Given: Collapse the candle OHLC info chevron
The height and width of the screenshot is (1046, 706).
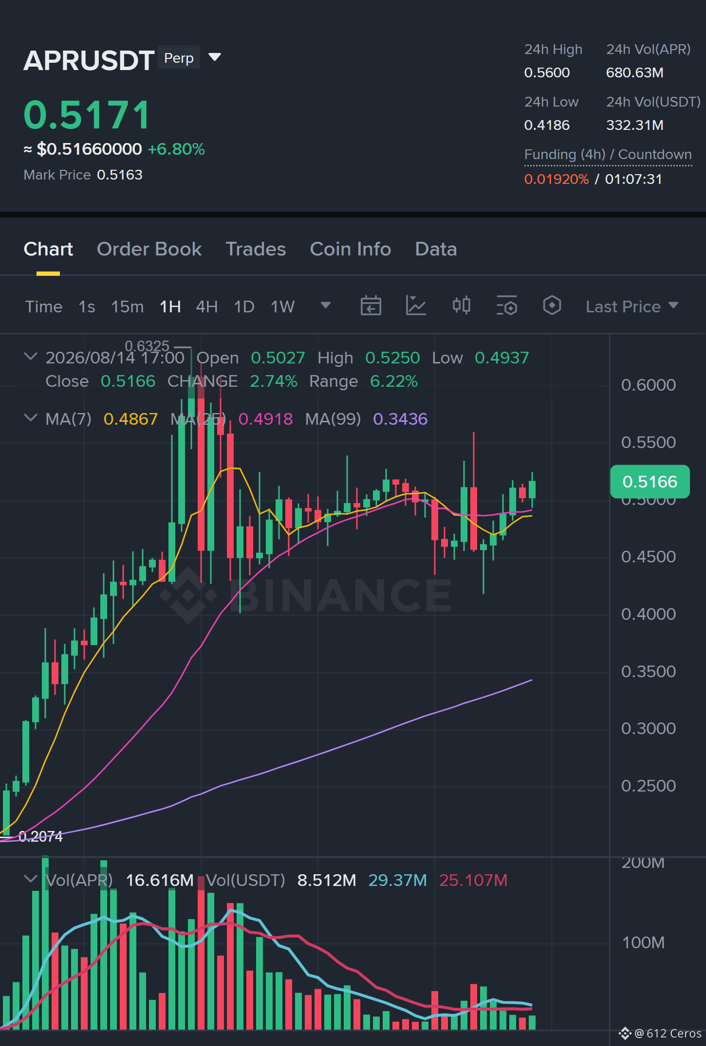Looking at the screenshot, I should tap(31, 357).
